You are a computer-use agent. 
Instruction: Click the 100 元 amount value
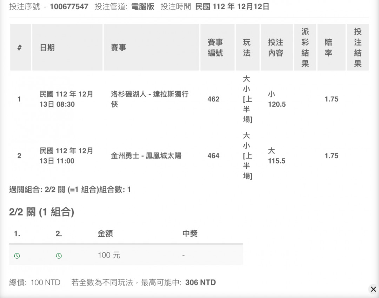[109, 255]
